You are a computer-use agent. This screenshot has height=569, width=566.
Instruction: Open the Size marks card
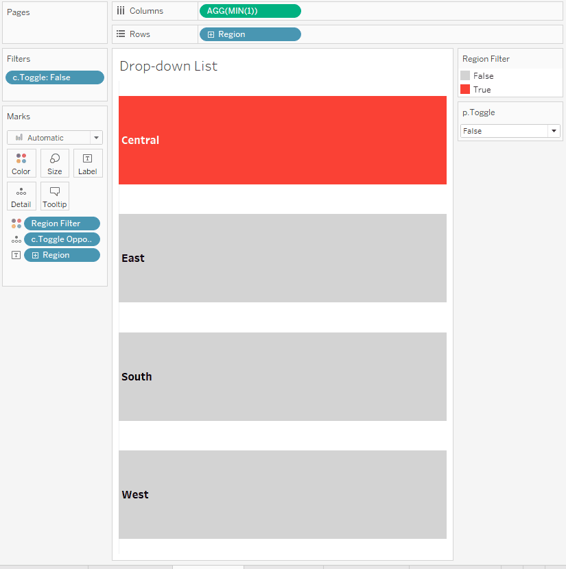coord(54,163)
